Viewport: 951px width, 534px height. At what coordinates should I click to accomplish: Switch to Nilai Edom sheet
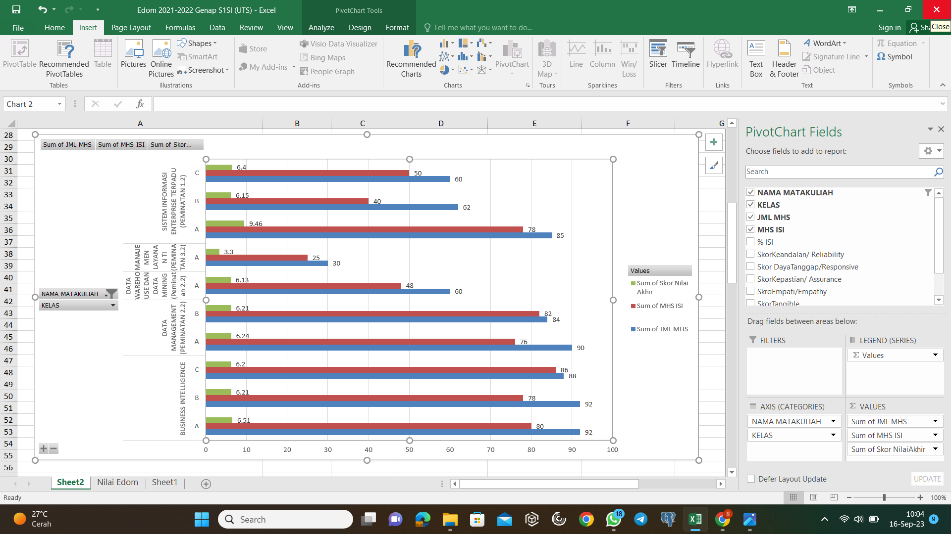coord(117,482)
